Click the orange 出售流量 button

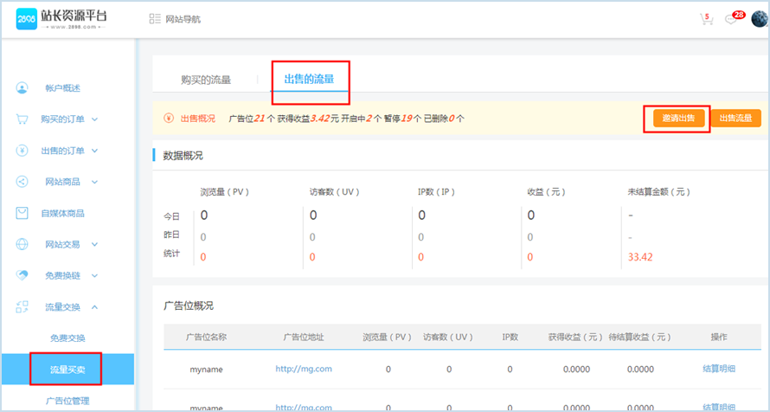coord(735,119)
